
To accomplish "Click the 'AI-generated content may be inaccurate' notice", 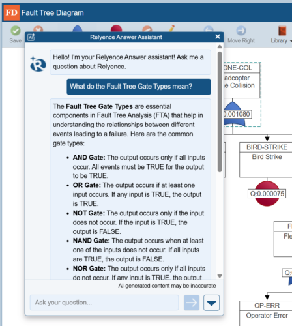I will pyautogui.click(x=167, y=286).
